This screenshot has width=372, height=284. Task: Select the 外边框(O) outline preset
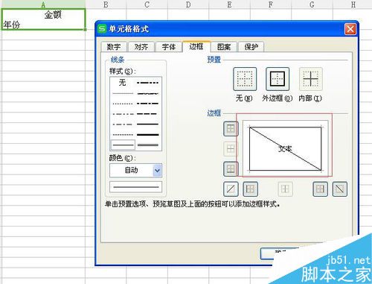click(278, 79)
